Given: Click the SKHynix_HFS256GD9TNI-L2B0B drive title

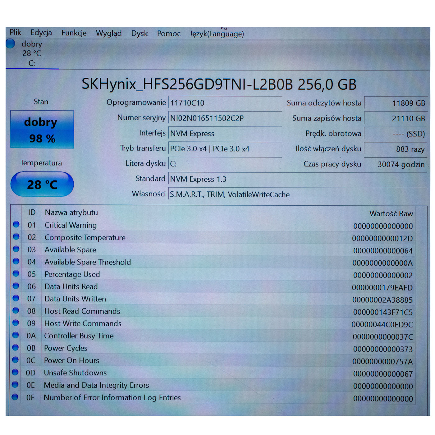Looking at the screenshot, I should click(x=219, y=85).
